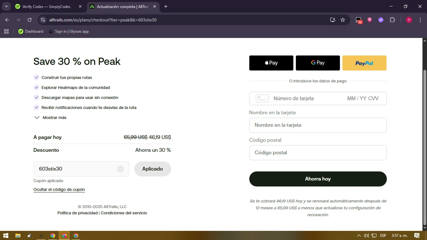Open the purple circle extension
427x240 pixels.
tap(381, 20)
